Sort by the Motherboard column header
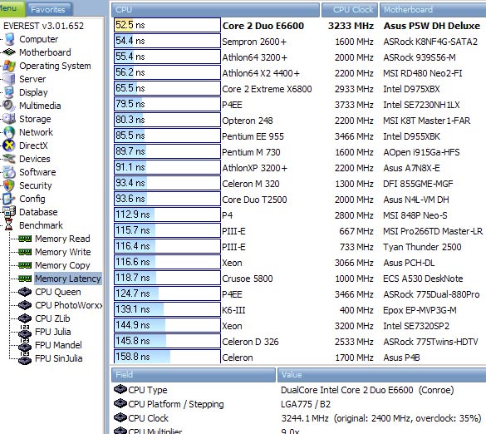The image size is (486, 434). pos(433,10)
